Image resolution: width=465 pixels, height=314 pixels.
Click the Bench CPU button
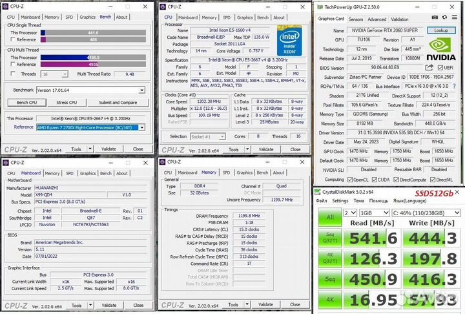[x=26, y=102]
